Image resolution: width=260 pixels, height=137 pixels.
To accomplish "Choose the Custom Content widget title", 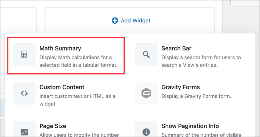I will coord(62,87).
